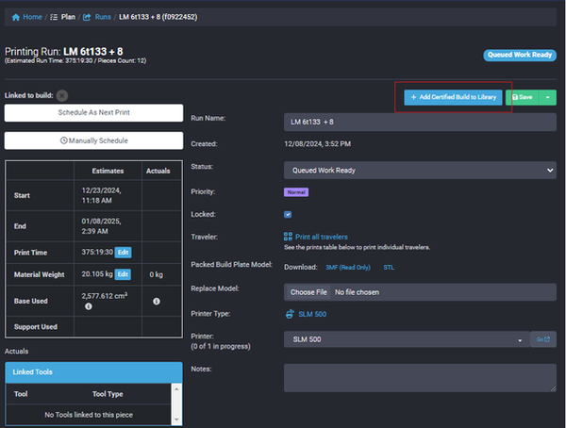The width and height of the screenshot is (566, 428).
Task: Click info icon under Base Used estimate
Action: (89, 306)
